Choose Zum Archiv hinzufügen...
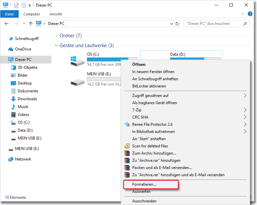This screenshot has width=257, height=205. [x=185, y=153]
